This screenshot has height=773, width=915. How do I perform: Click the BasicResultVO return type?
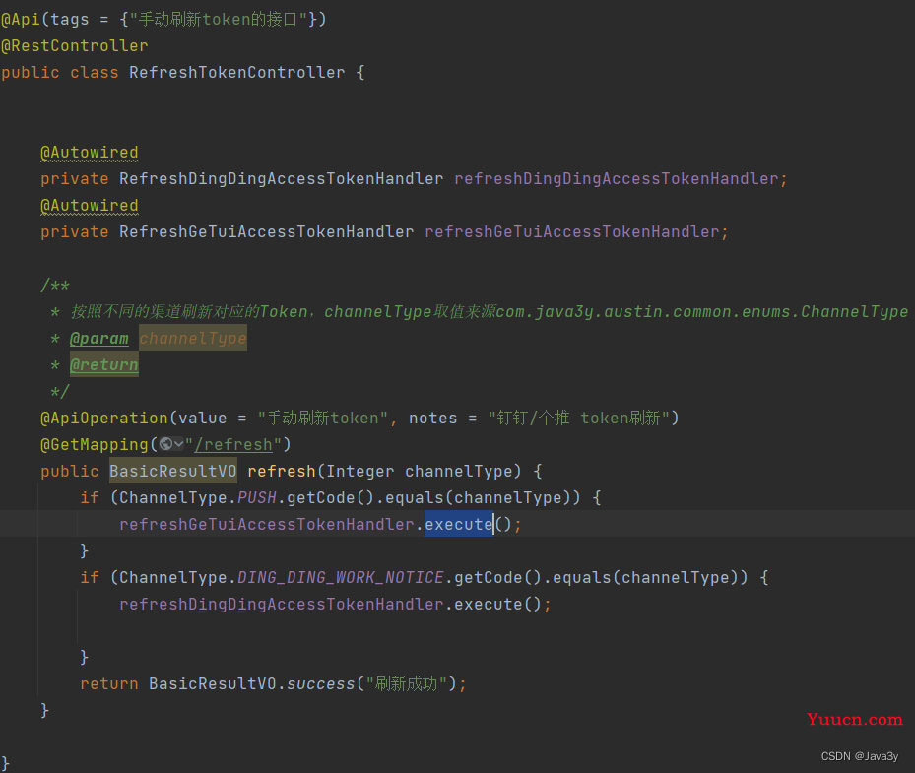172,471
